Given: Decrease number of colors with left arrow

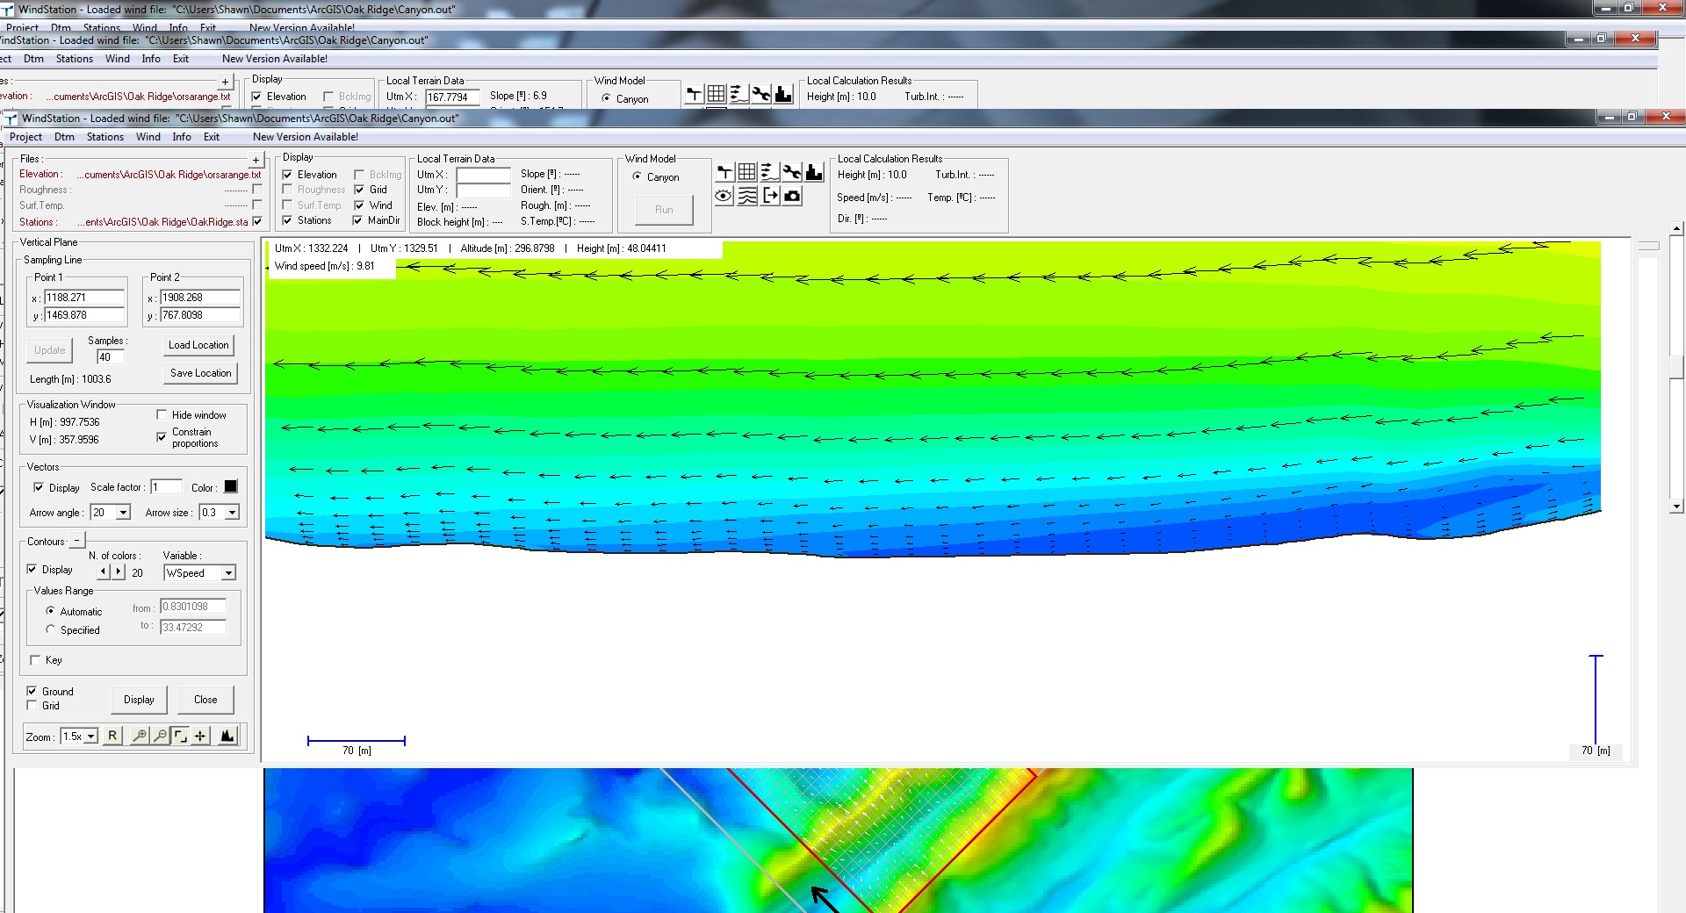Looking at the screenshot, I should [x=104, y=571].
